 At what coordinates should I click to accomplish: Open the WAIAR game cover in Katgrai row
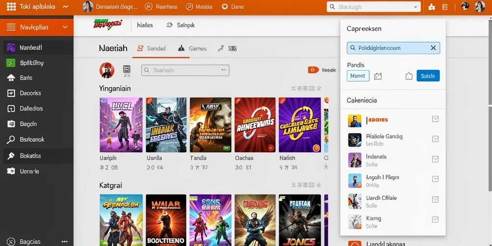point(166,220)
